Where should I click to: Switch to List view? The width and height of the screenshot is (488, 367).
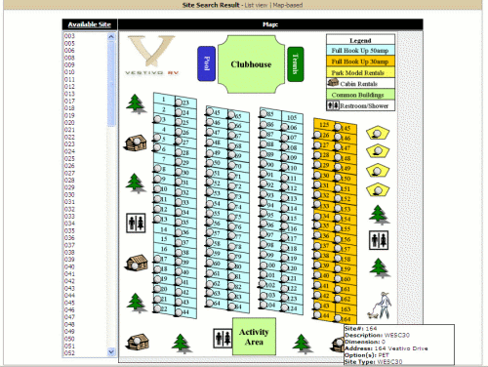(256, 5)
